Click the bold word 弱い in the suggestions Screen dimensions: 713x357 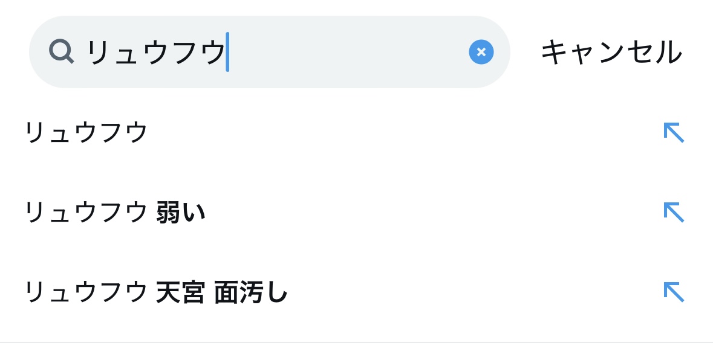[181, 212]
